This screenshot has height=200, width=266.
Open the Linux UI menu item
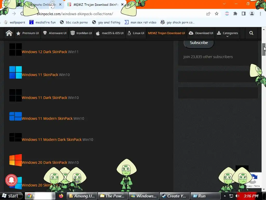click(x=136, y=33)
